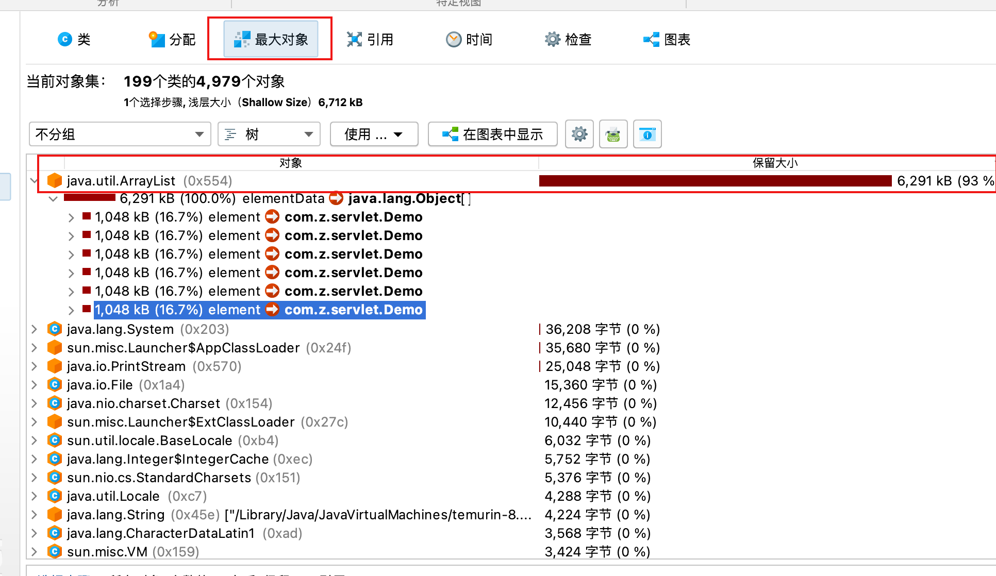Open the 使用 ... dropdown button
This screenshot has width=996, height=576.
pyautogui.click(x=373, y=134)
